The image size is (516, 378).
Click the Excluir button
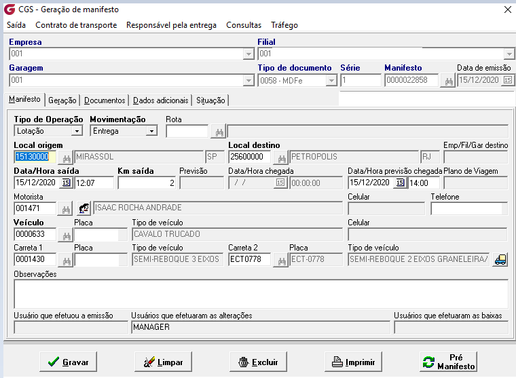click(258, 362)
